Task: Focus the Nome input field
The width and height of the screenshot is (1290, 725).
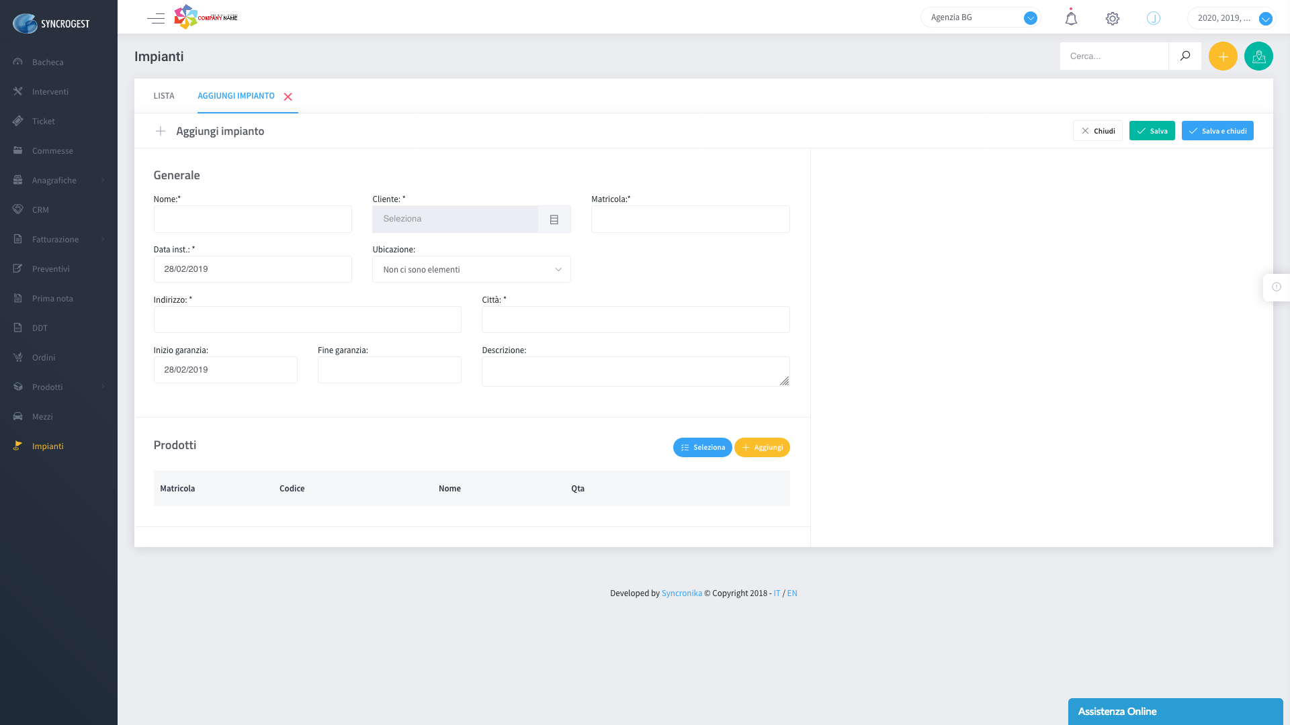Action: (253, 220)
